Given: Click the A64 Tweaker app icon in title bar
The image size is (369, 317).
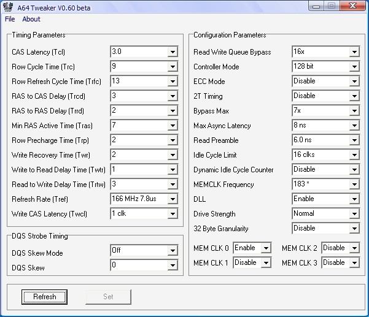Looking at the screenshot, I should click(8, 7).
